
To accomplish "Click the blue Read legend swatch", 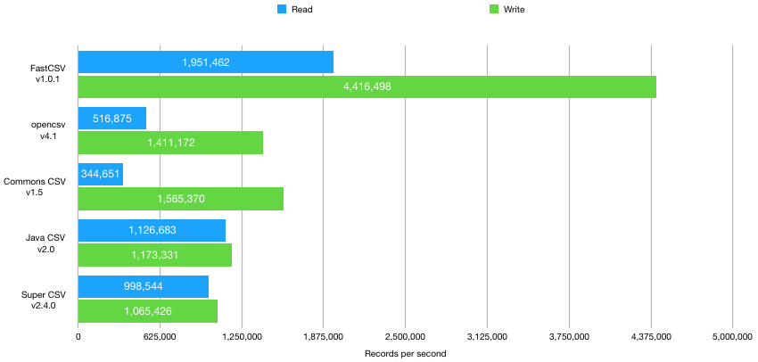I will [282, 9].
